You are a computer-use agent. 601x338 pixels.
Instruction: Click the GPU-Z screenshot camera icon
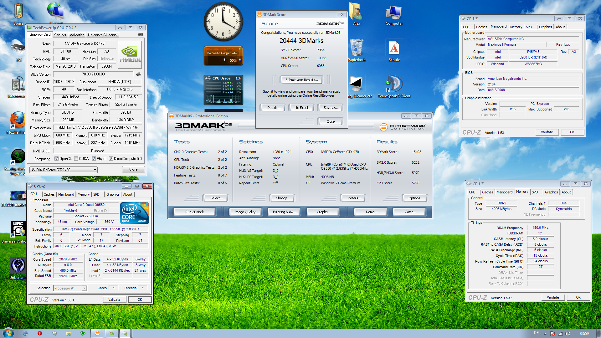(x=141, y=34)
